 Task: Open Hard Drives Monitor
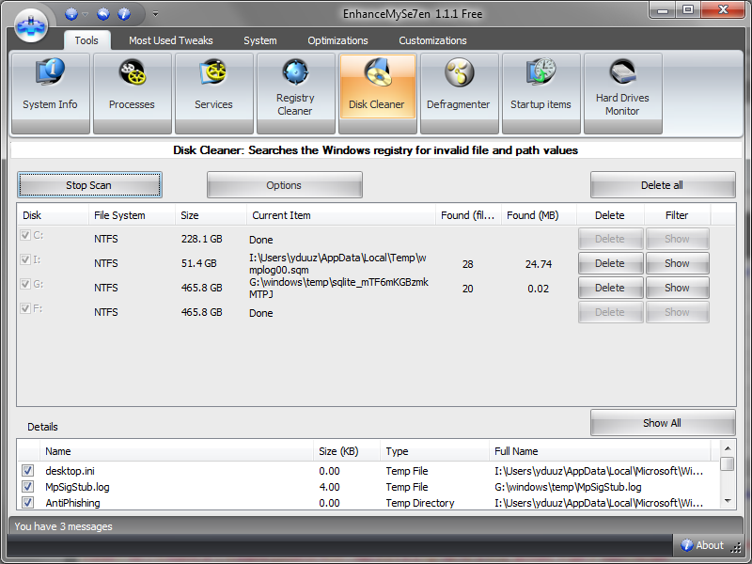point(622,93)
